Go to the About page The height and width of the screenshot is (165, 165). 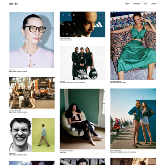(x=146, y=4)
